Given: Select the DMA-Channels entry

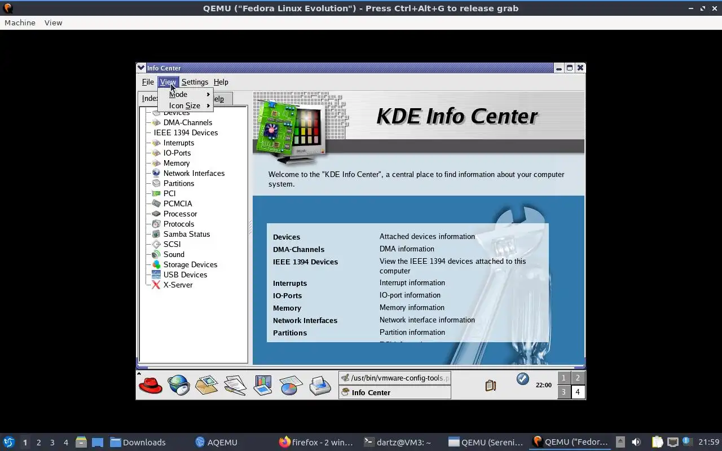Looking at the screenshot, I should click(188, 122).
